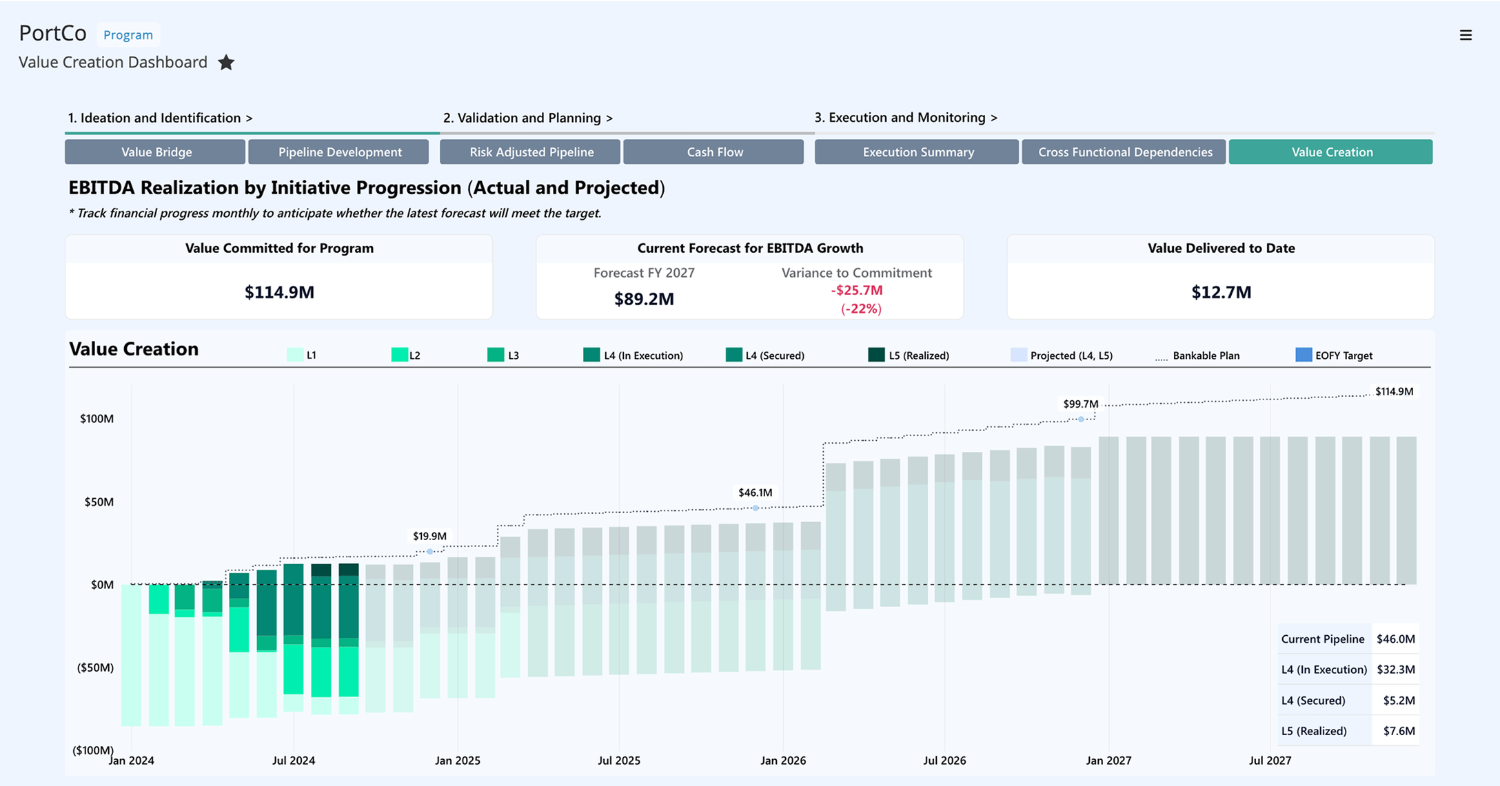Switch to the Value Bridge tab
Image resolution: width=1500 pixels, height=786 pixels.
click(x=156, y=152)
